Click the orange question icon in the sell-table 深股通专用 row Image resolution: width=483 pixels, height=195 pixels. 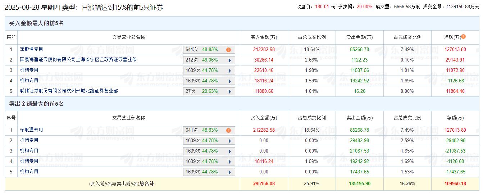tap(228, 131)
